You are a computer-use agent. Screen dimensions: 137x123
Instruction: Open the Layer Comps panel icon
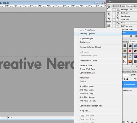click(109, 26)
